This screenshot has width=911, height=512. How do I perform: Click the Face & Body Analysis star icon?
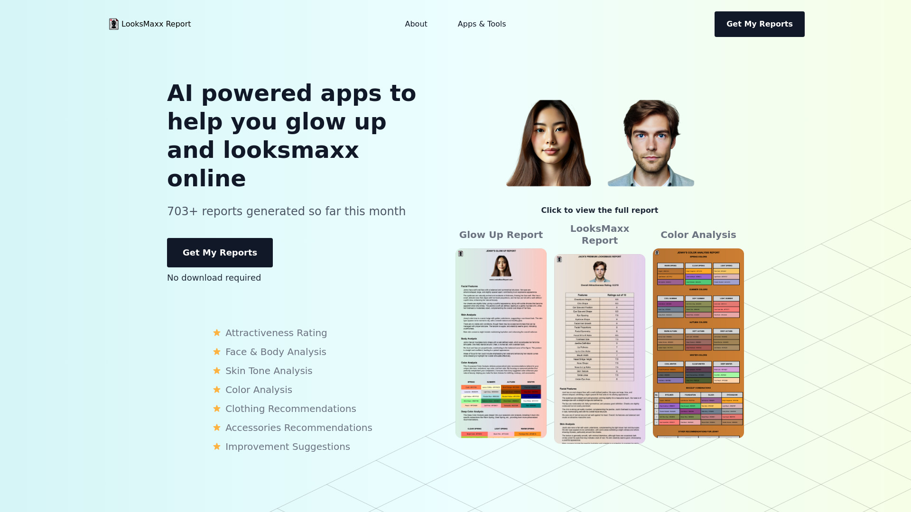(x=216, y=351)
